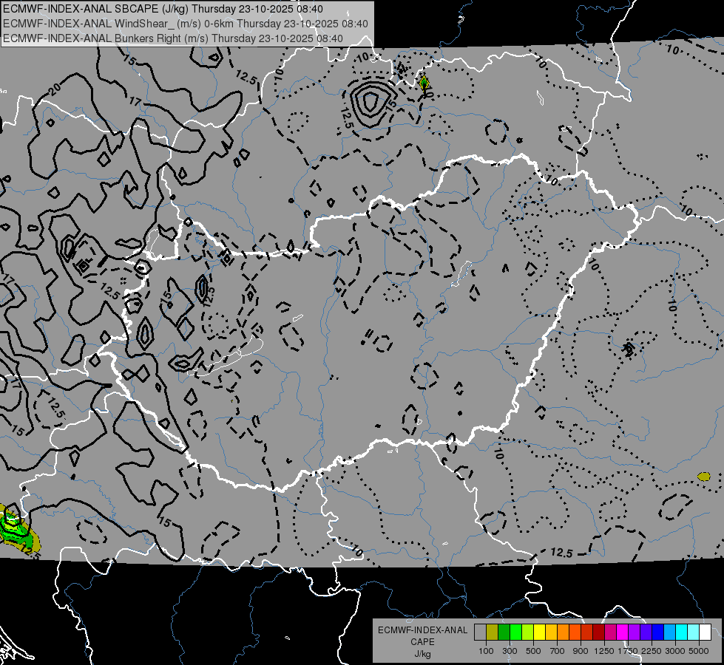Click the Bunkers Right title line
The height and width of the screenshot is (665, 724).
173,38
